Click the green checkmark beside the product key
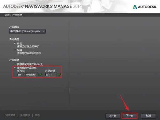 click(59, 75)
